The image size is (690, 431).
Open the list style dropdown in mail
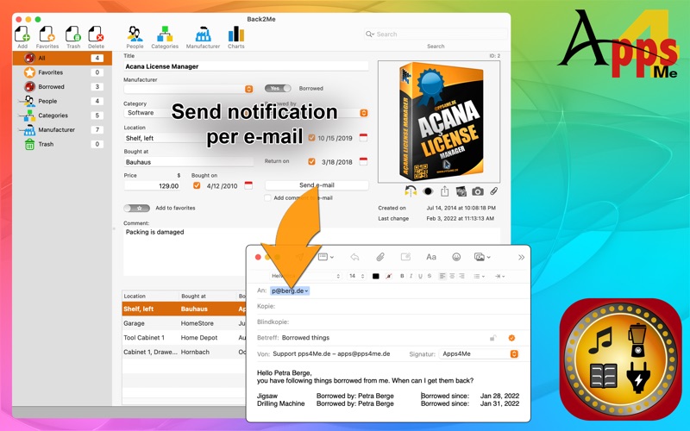click(x=480, y=276)
